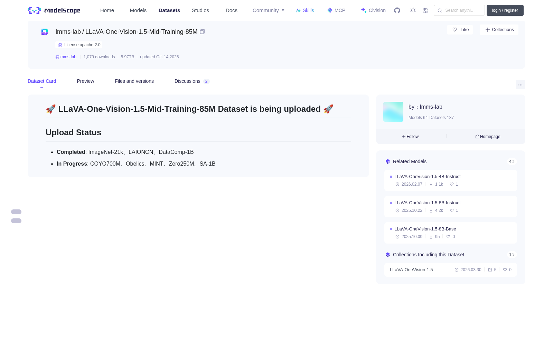Screen dimensions: 553x345
Task: Toggle the light/dark theme sun icon
Action: tap(413, 10)
